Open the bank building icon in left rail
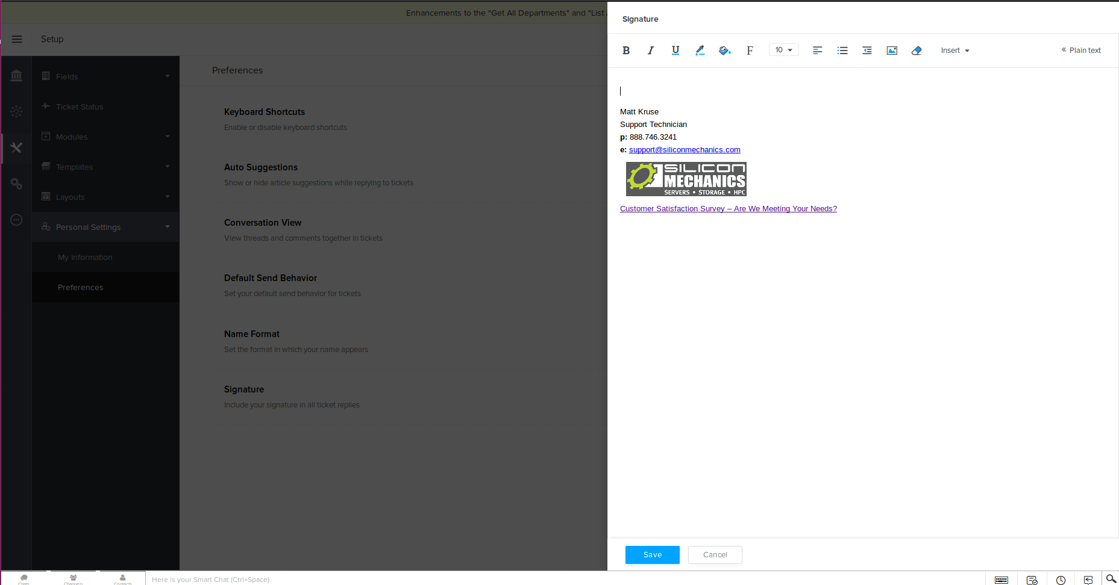The image size is (1119, 585). tap(16, 75)
